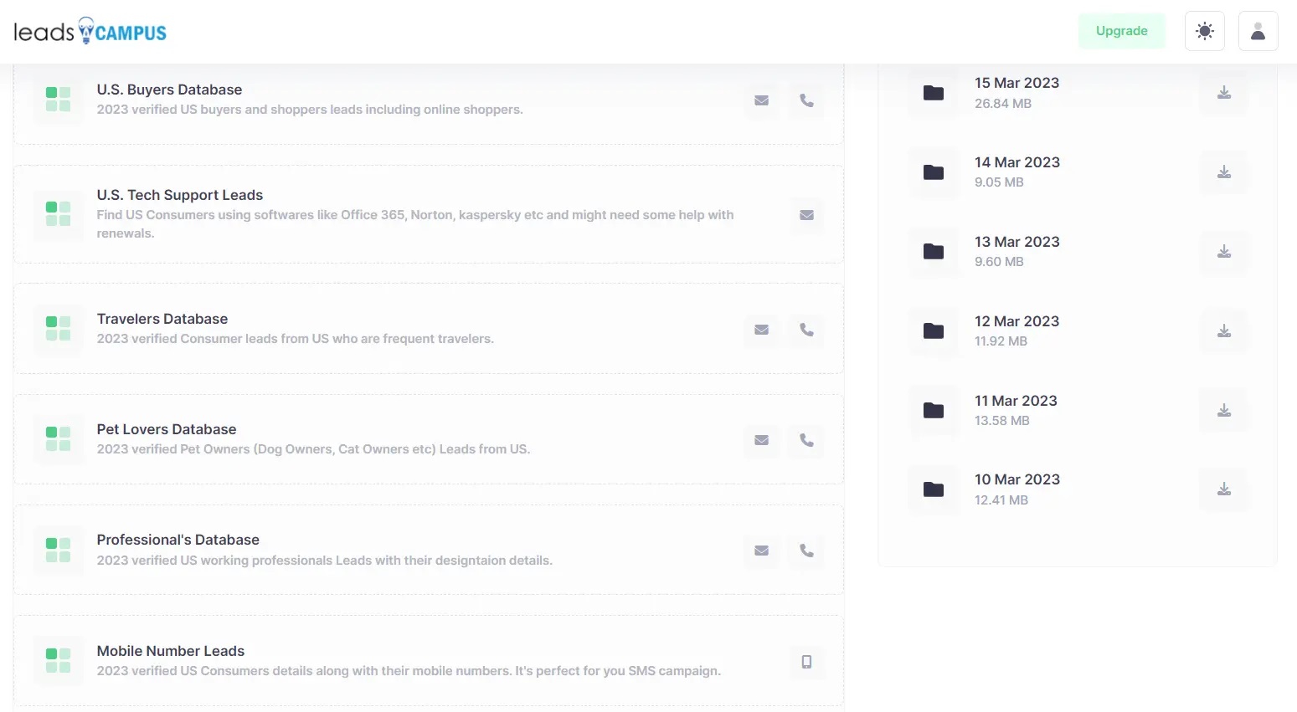Download the 10 Mar 2023 file
The height and width of the screenshot is (712, 1297).
1223,489
